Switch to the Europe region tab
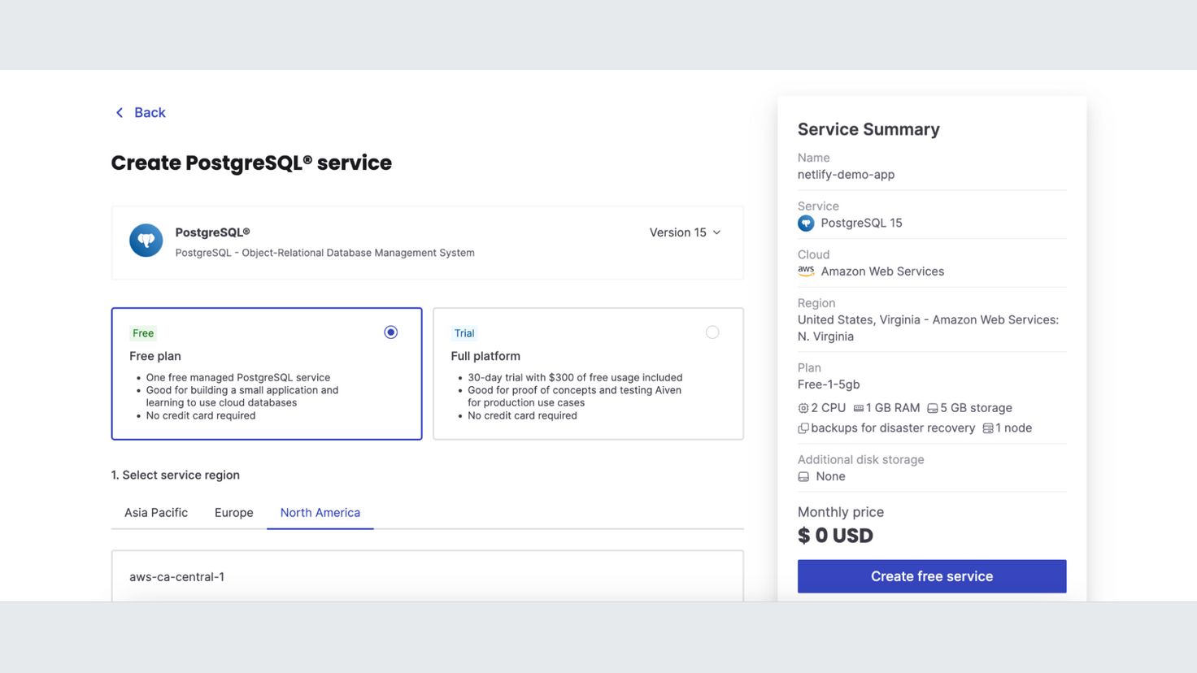 pyautogui.click(x=234, y=513)
